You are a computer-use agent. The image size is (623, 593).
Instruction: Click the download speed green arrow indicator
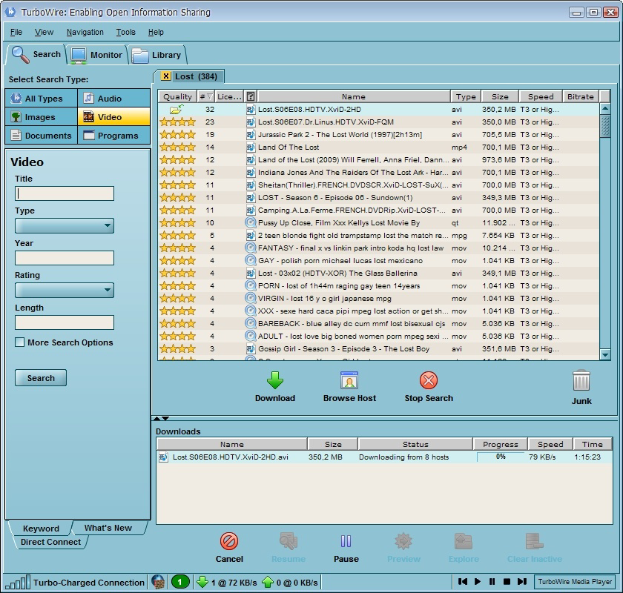202,583
